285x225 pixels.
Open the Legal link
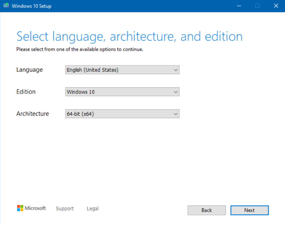click(x=92, y=208)
